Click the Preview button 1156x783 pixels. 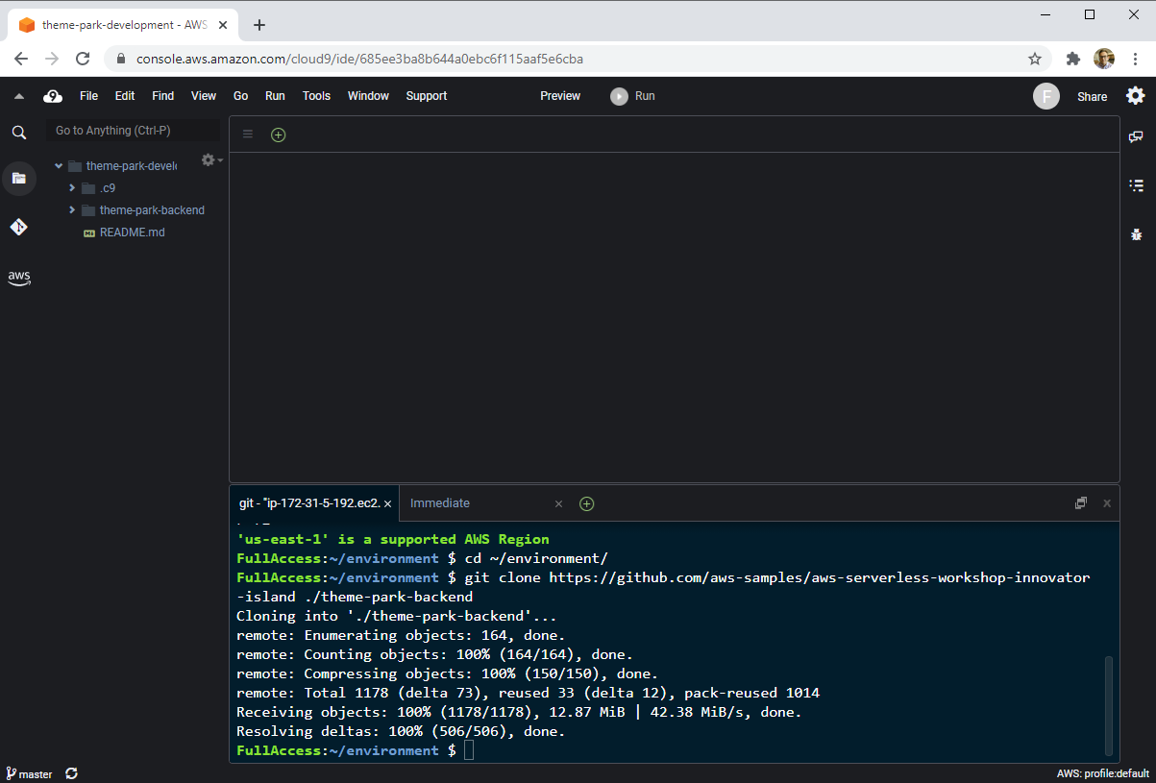point(560,96)
